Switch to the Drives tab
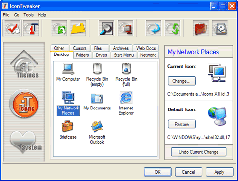 click(x=101, y=55)
